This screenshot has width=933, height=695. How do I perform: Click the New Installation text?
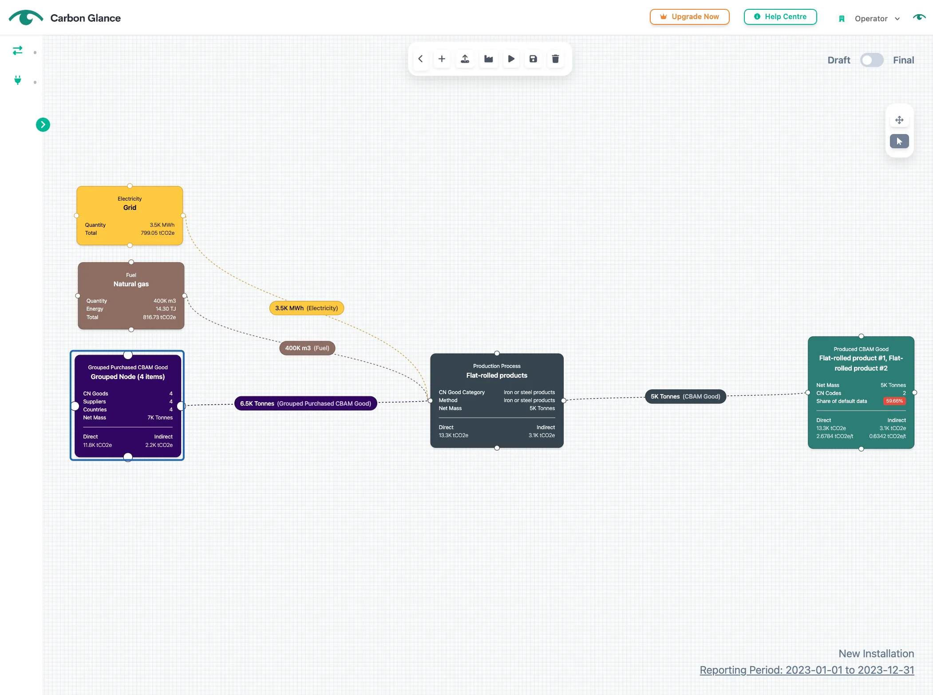(876, 653)
